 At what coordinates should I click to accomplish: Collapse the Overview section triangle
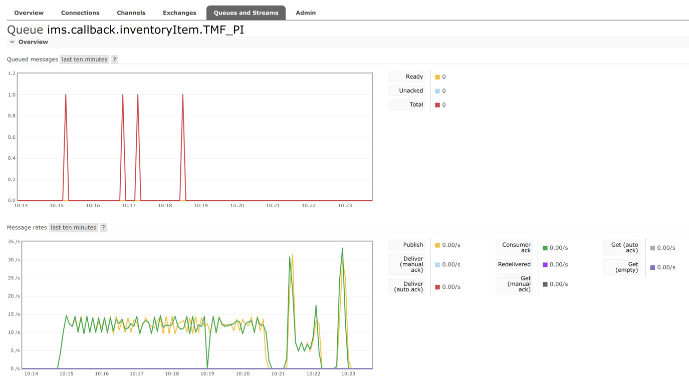tap(13, 42)
